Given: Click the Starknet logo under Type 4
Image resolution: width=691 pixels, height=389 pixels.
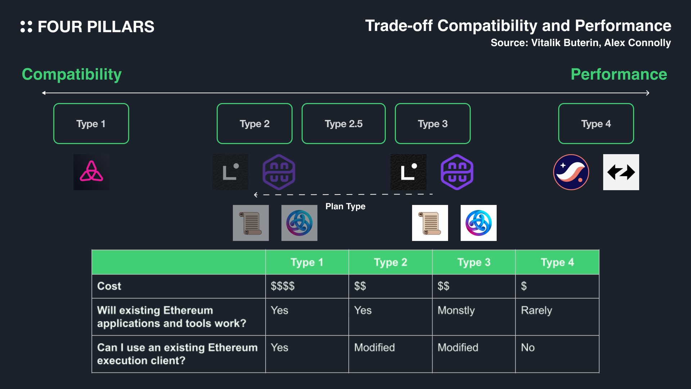Looking at the screenshot, I should 571,172.
